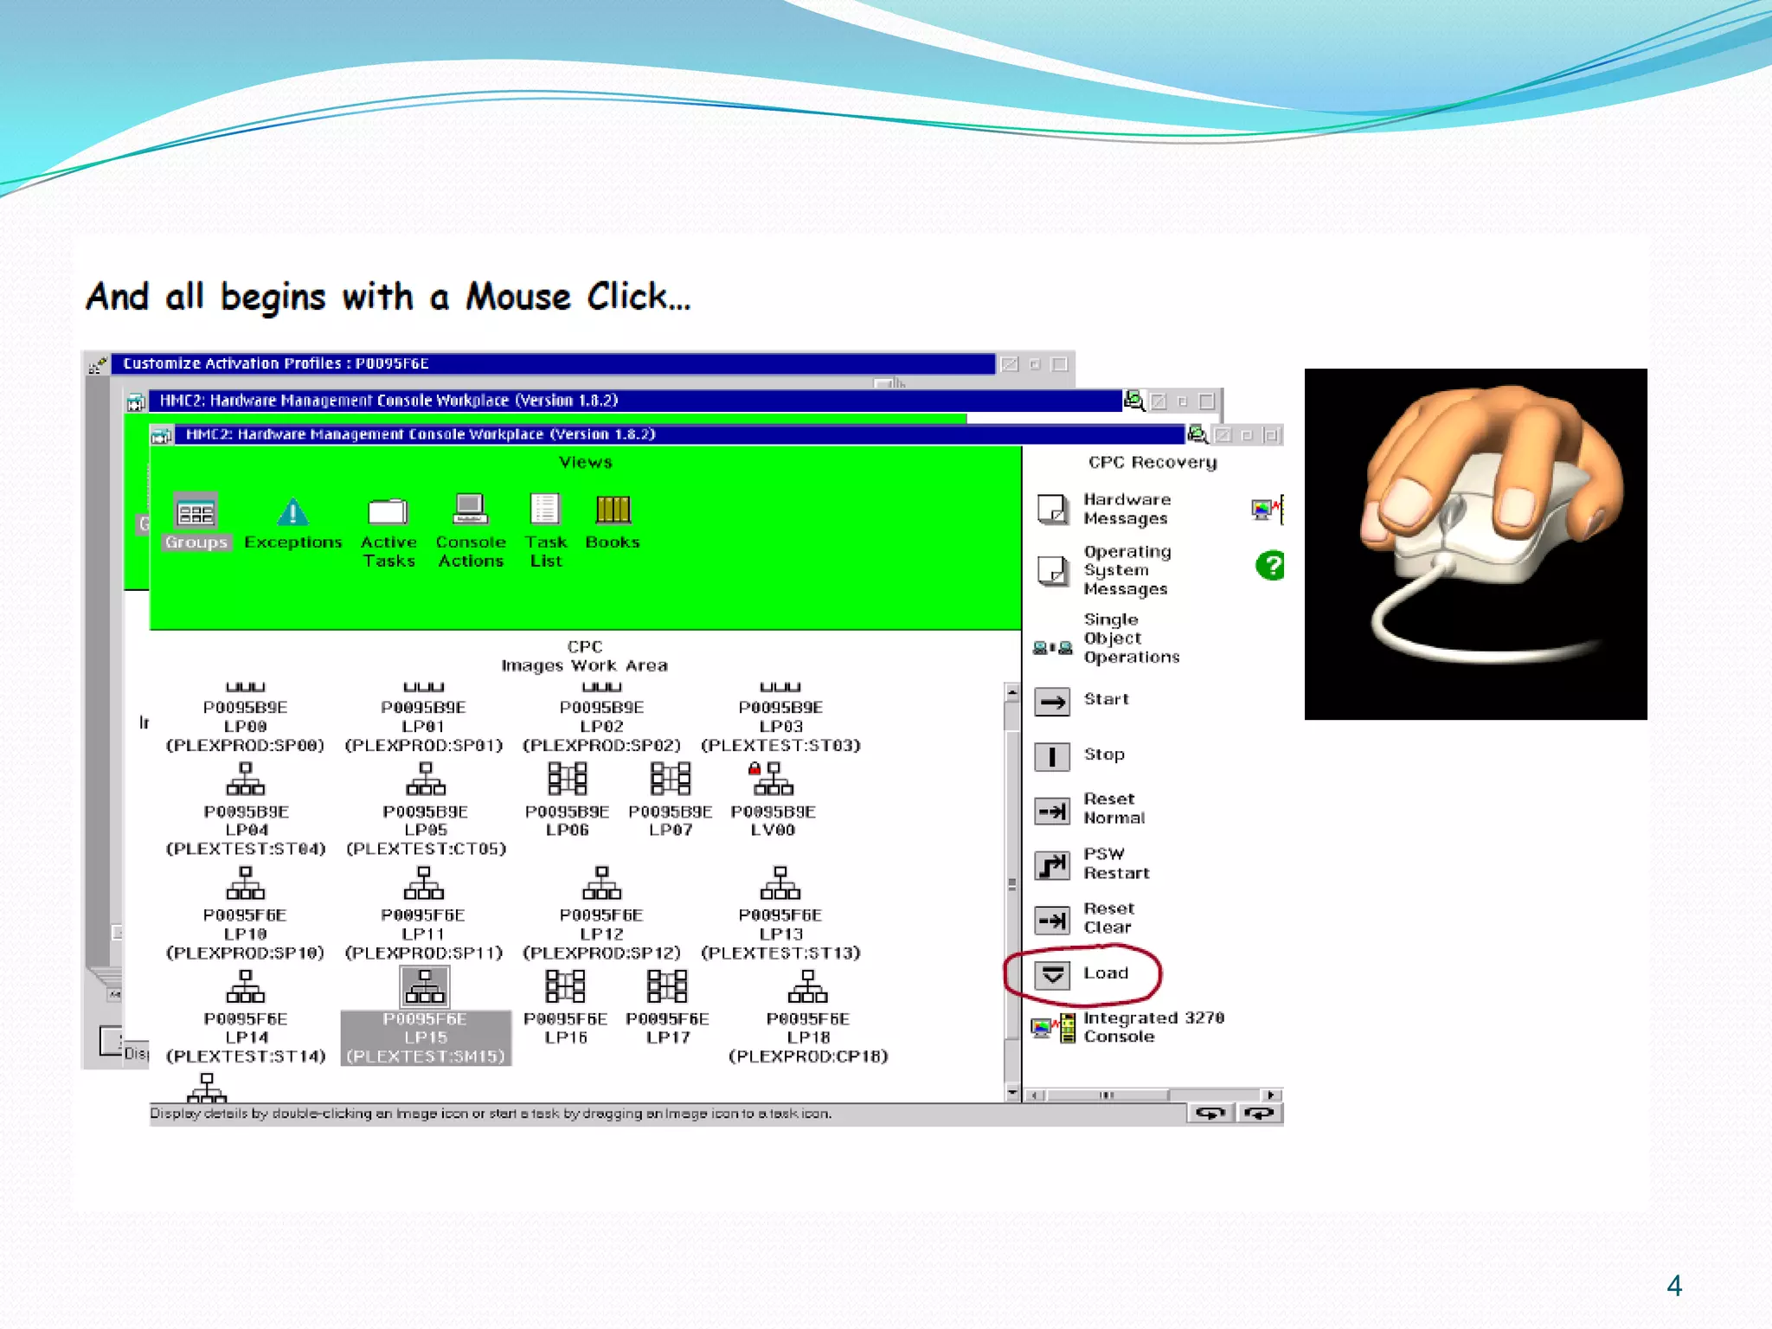The width and height of the screenshot is (1772, 1329).
Task: Click the Stop task icon
Action: (x=1053, y=756)
